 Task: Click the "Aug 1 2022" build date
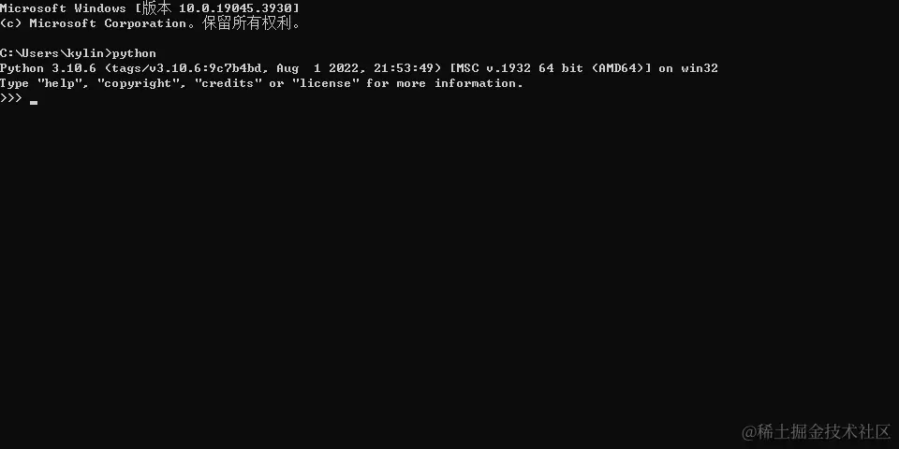[317, 68]
